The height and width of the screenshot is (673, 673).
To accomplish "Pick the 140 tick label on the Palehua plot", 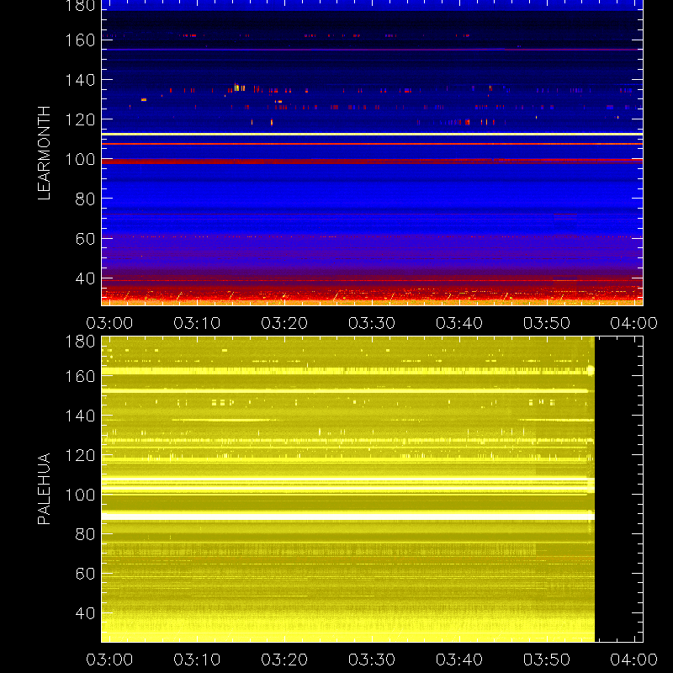I will pyautogui.click(x=80, y=416).
